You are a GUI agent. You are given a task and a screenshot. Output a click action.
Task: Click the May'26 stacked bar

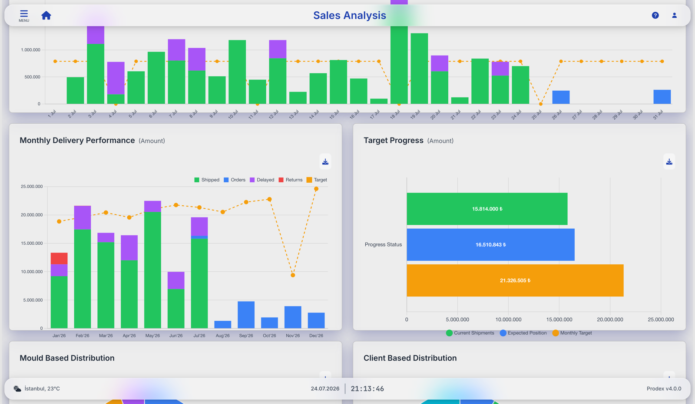coord(152,264)
